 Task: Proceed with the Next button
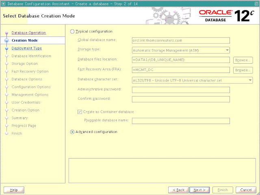pos(199,190)
